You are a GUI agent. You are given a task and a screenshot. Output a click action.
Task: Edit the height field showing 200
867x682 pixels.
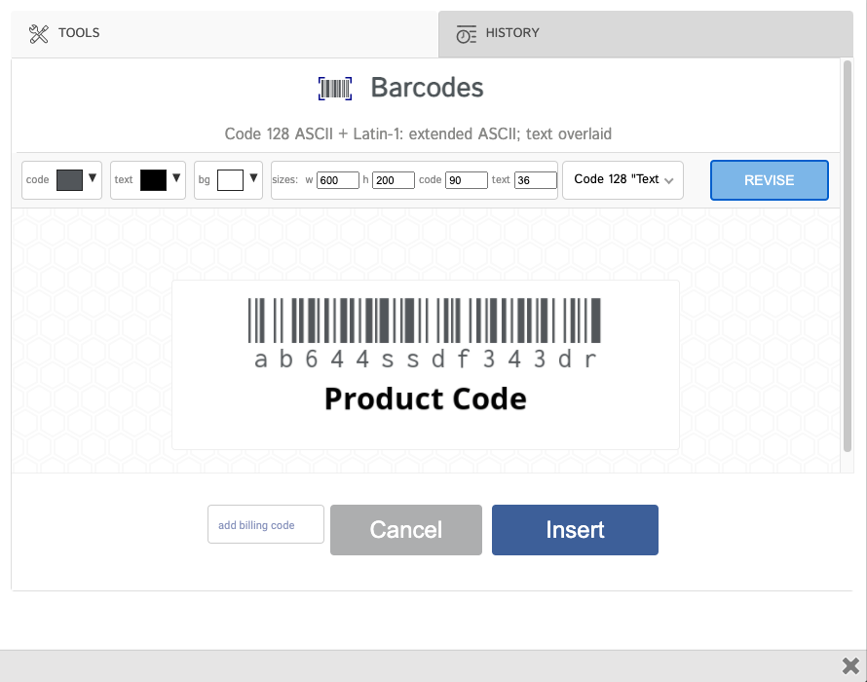(394, 180)
